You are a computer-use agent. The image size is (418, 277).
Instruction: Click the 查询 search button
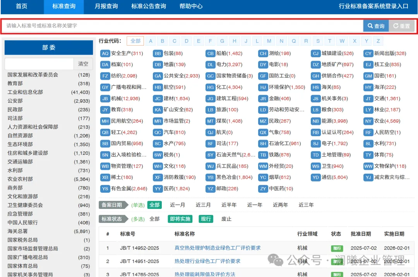376,26
